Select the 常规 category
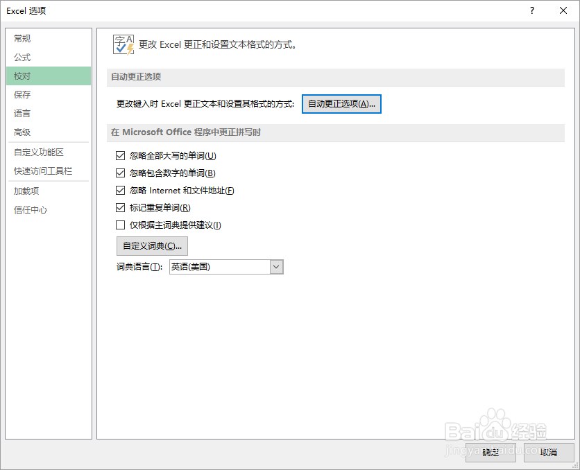 pos(49,38)
